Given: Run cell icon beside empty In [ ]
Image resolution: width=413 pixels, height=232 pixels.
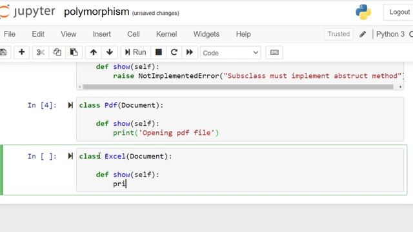Looking at the screenshot, I should pos(70,156).
